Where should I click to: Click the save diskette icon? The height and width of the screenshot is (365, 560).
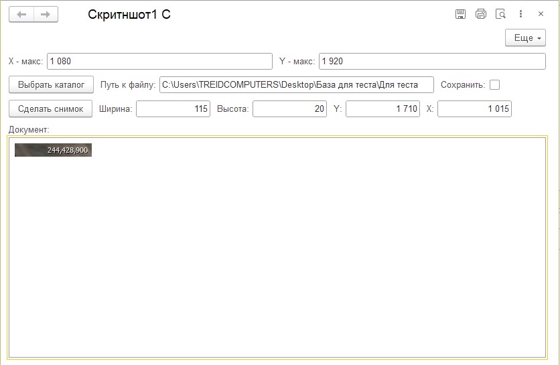[460, 14]
